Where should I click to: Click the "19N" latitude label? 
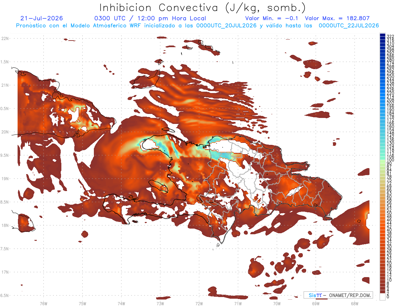click(x=5, y=179)
